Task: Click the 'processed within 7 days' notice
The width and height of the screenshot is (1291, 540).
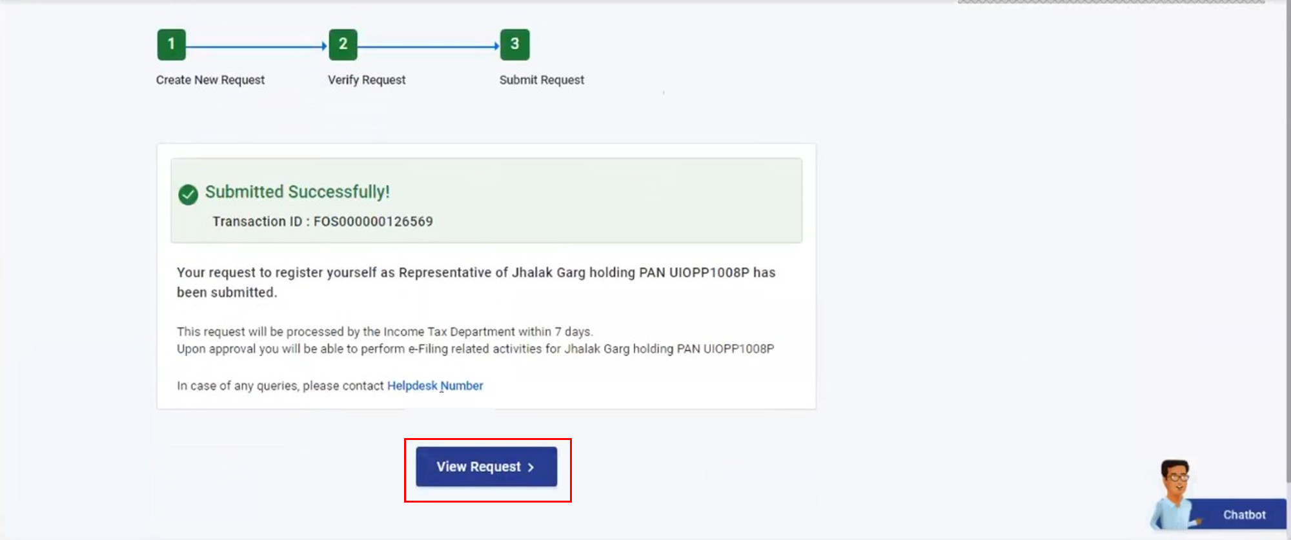Action: 385,332
